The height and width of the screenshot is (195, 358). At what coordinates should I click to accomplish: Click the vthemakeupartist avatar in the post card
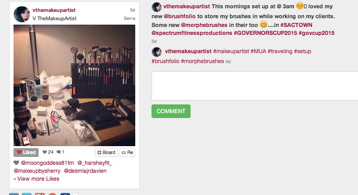point(22,14)
